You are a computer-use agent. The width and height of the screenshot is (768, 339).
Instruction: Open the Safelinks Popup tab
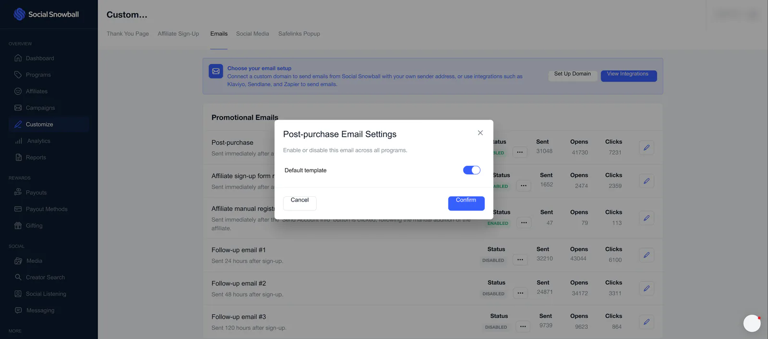pos(299,34)
